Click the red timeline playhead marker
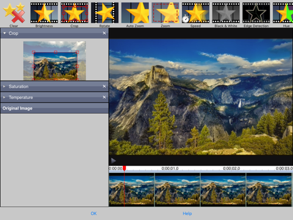The width and height of the screenshot is (293, 220). [125, 168]
